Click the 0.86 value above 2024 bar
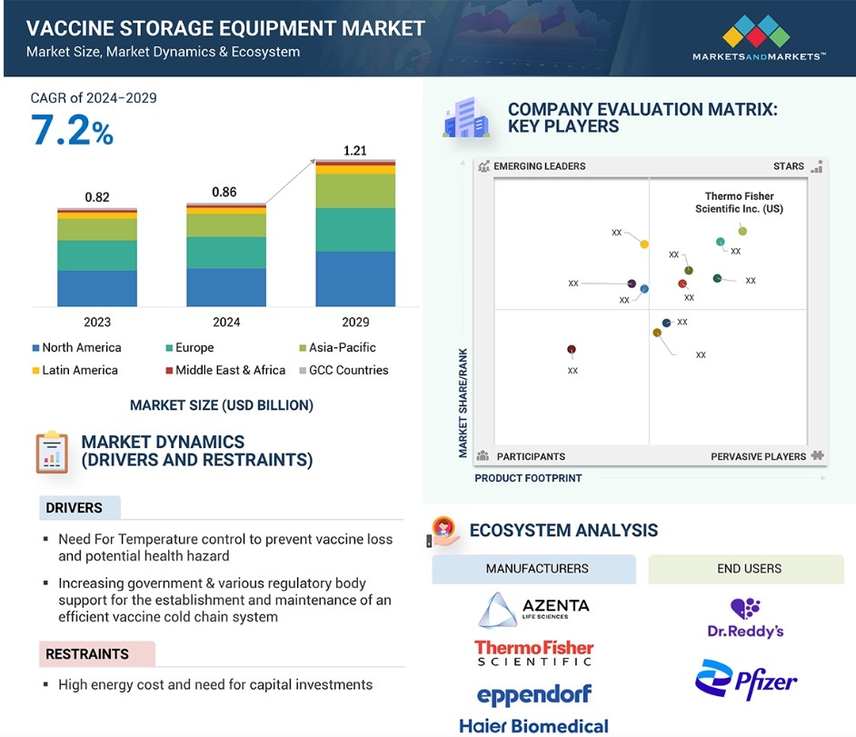The width and height of the screenshot is (856, 737). [224, 192]
